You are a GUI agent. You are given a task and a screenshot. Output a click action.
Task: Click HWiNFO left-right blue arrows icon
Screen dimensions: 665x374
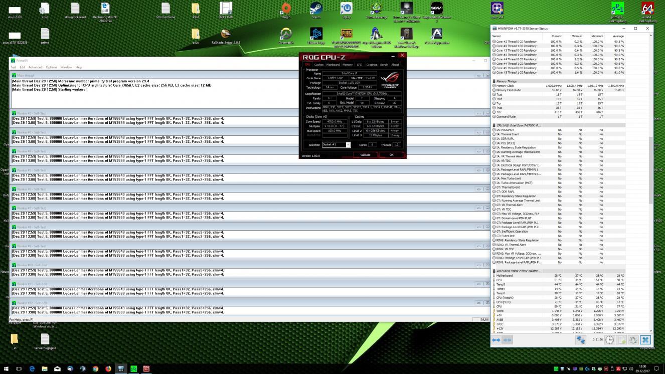click(496, 339)
